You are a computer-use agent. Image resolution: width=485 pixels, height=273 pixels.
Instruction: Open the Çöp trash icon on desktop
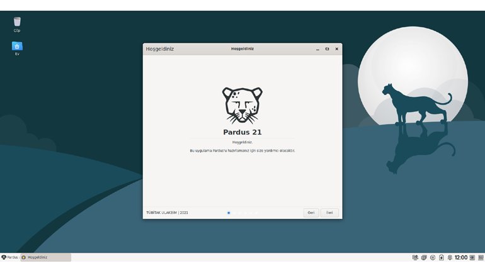[x=17, y=22]
